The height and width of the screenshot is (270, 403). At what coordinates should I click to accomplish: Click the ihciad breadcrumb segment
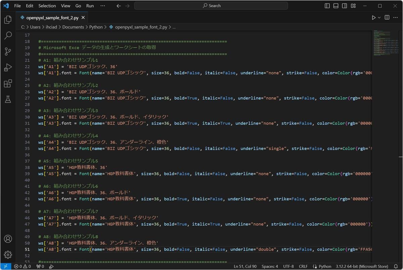pyautogui.click(x=51, y=27)
